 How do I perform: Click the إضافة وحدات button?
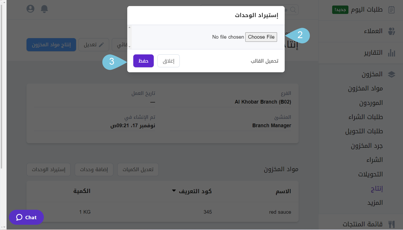click(94, 170)
